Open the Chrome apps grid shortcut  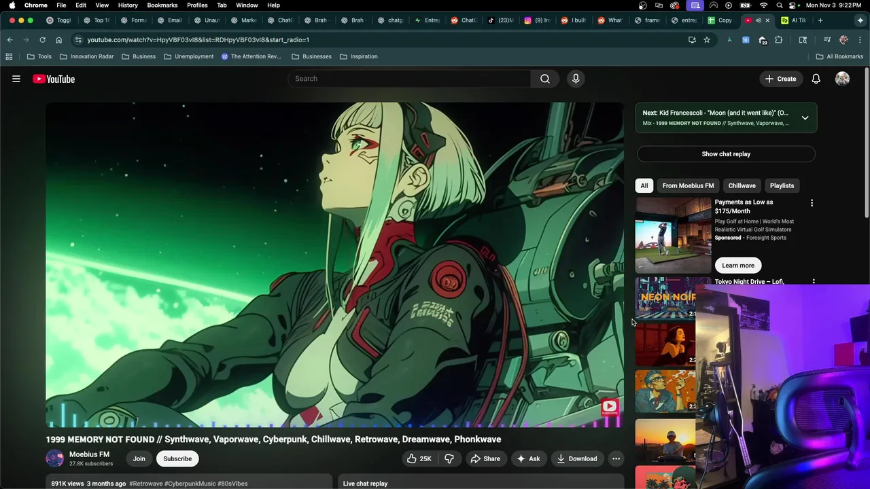tap(10, 56)
